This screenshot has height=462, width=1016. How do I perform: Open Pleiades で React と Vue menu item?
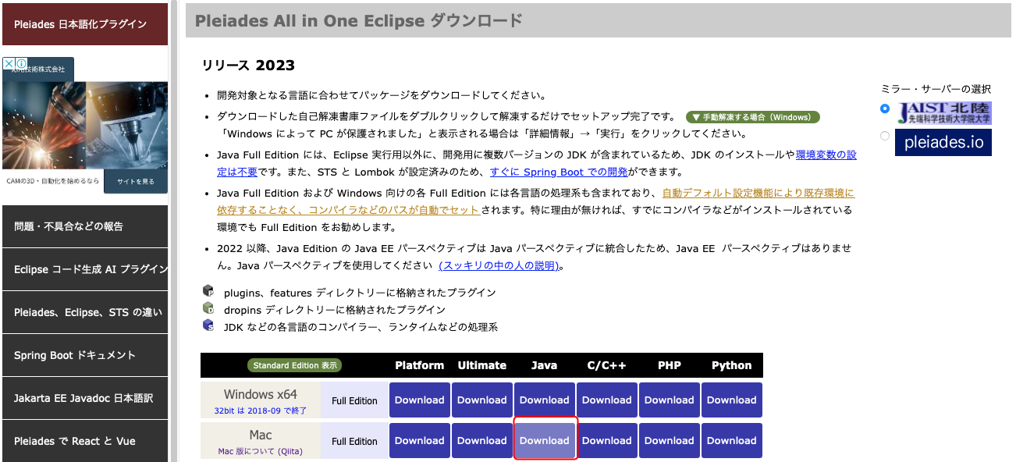pos(84,441)
